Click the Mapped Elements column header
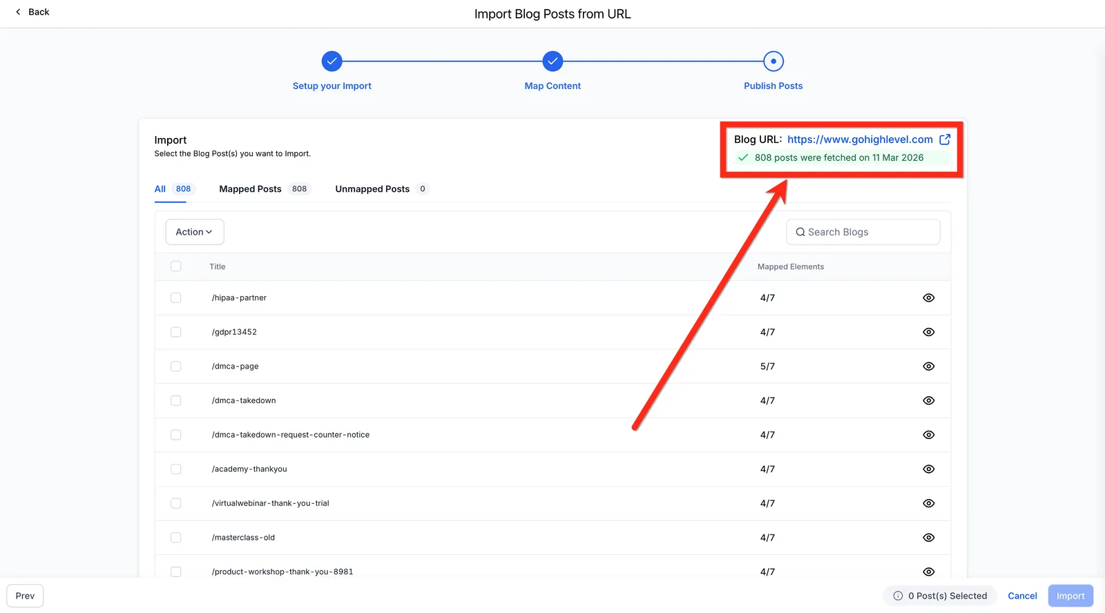This screenshot has height=613, width=1105. pyautogui.click(x=791, y=266)
